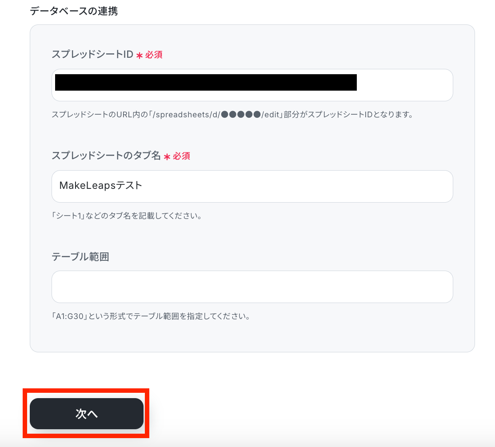The width and height of the screenshot is (495, 447).
Task: Click the empty テーブル範囲 input field
Action: click(252, 287)
